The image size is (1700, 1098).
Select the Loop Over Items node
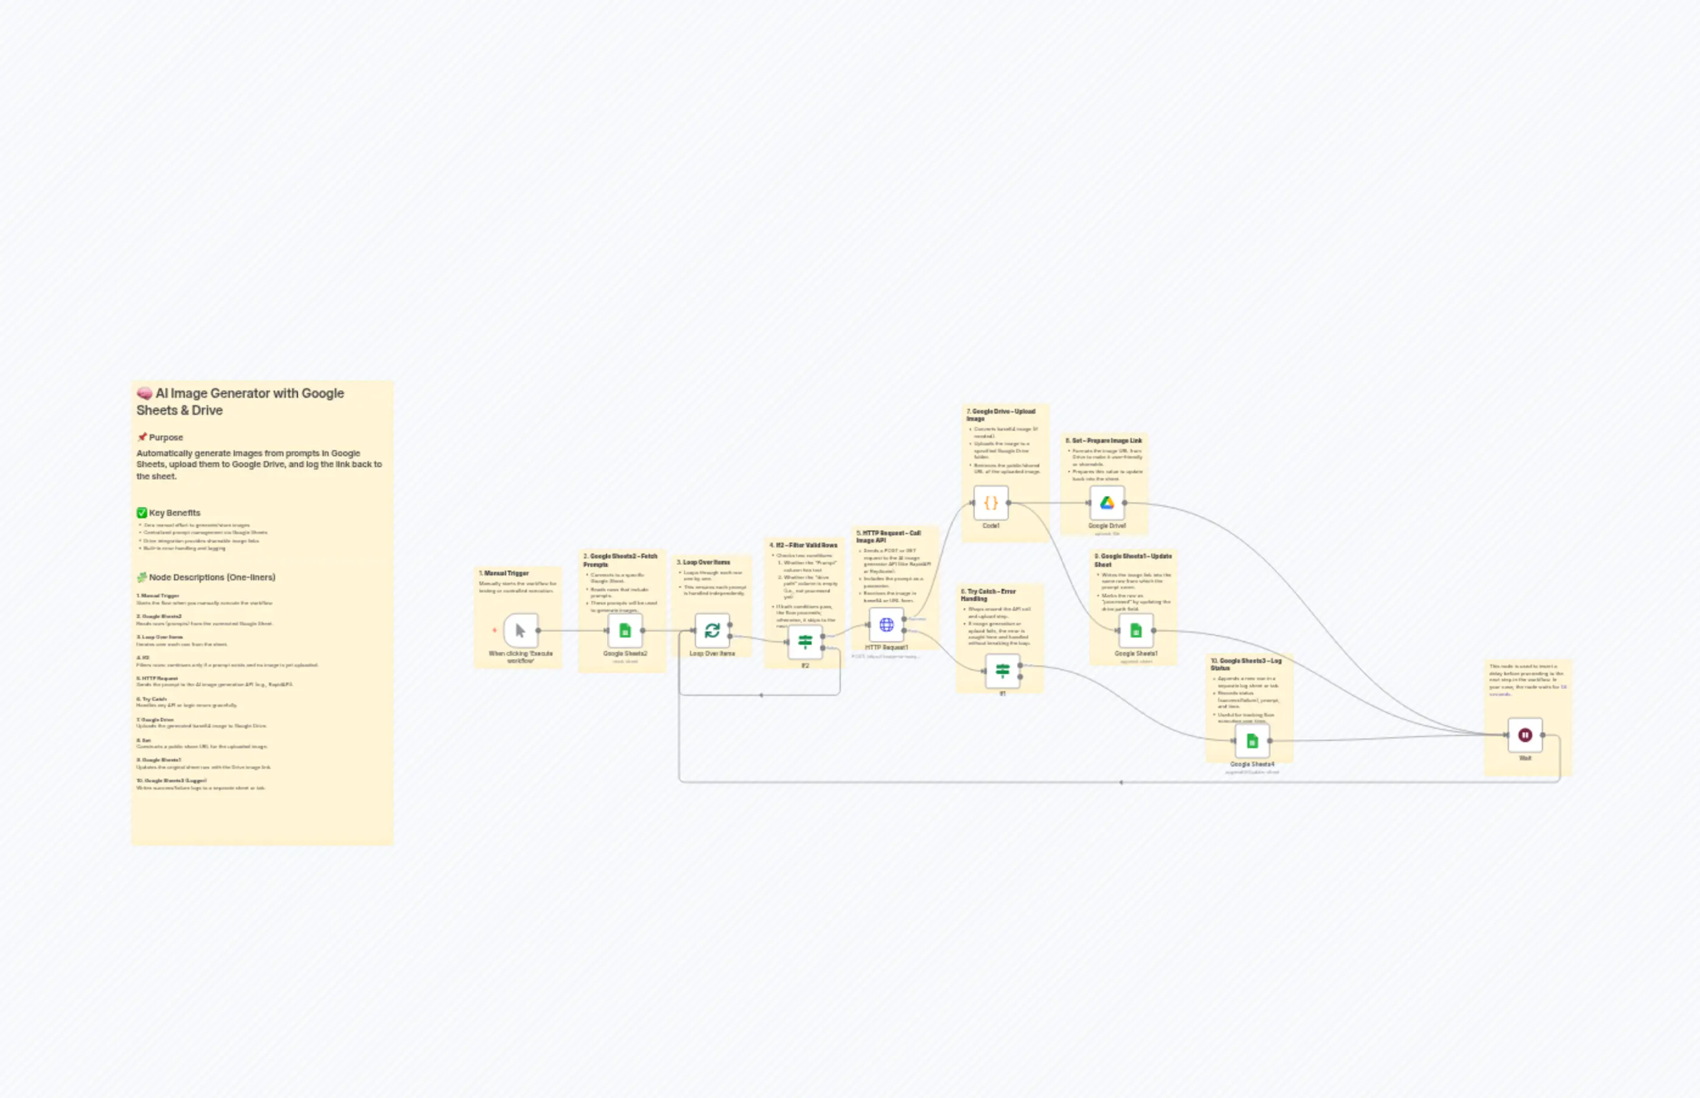click(712, 630)
